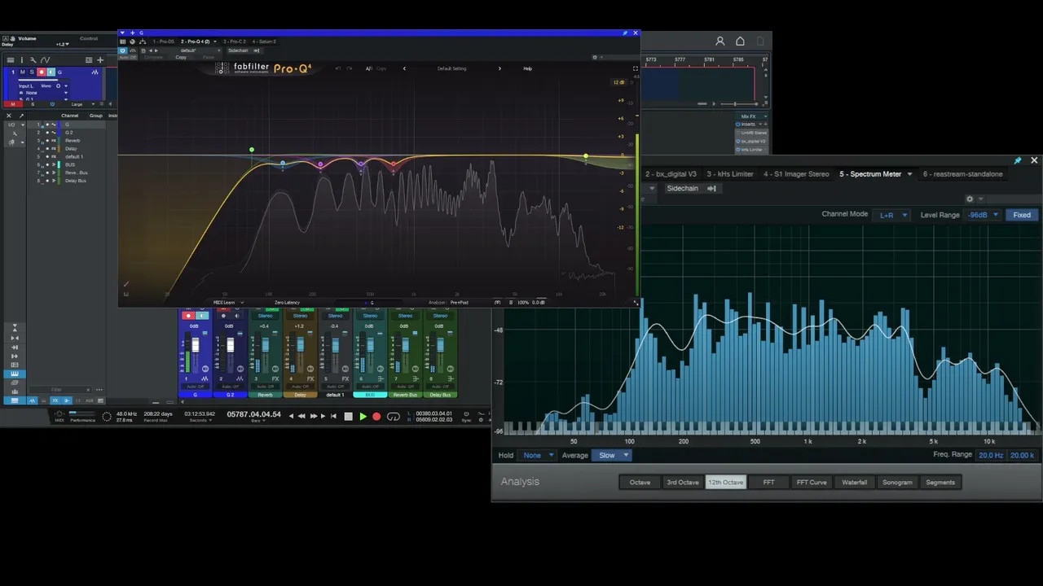This screenshot has width=1043, height=586.
Task: Select the green EQ band node
Action: coord(252,150)
